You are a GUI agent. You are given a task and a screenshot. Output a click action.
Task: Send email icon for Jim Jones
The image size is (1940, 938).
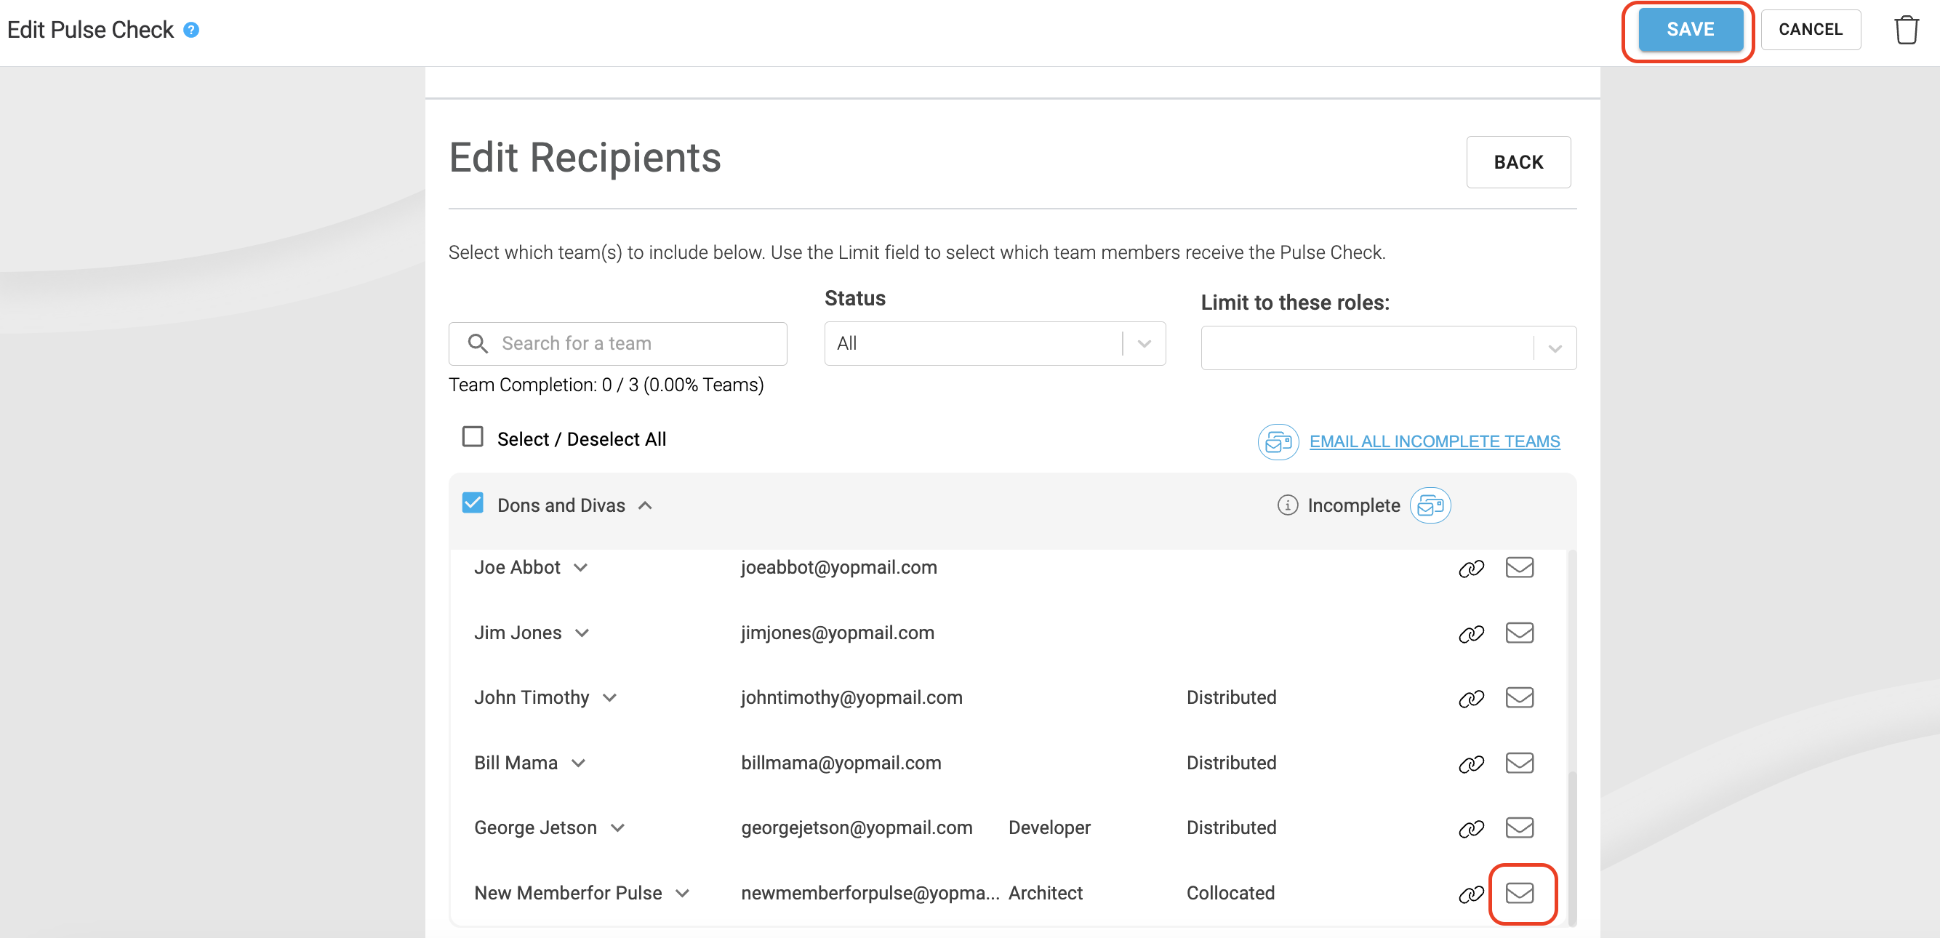point(1519,633)
